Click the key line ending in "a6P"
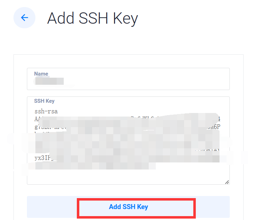 tap(220, 127)
